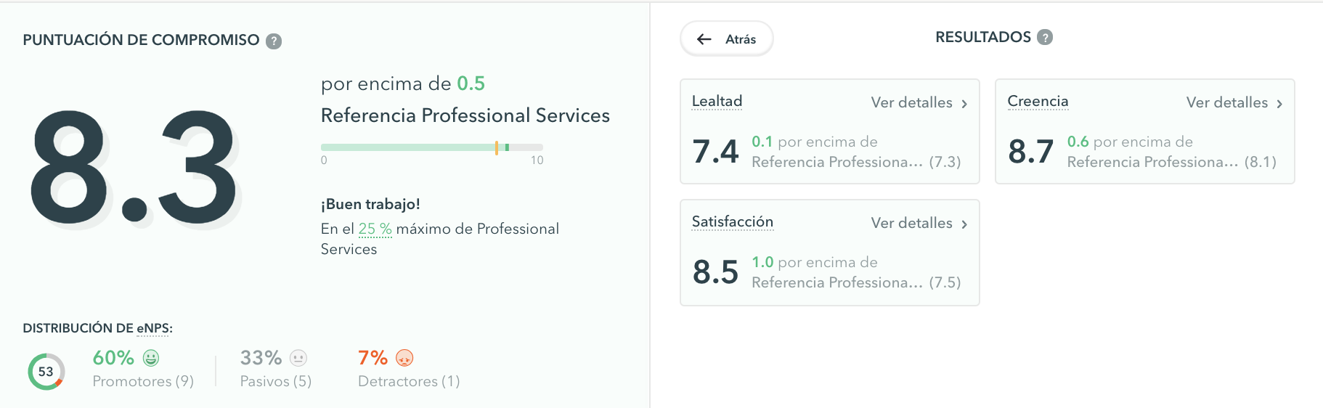Click the back arrow icon in Atrás
This screenshot has height=408, width=1323.
(704, 39)
